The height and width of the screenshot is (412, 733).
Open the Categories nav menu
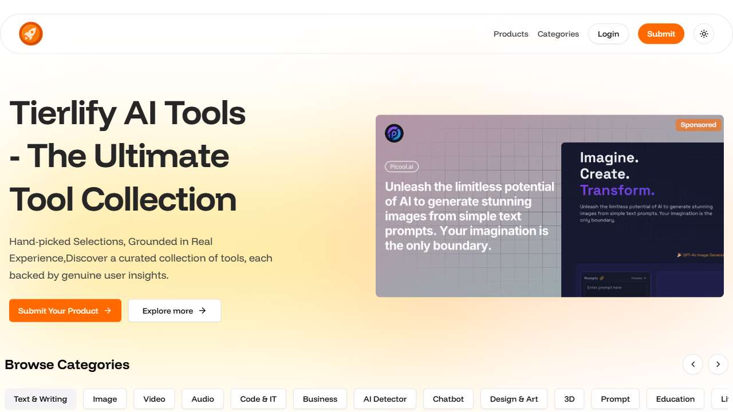(x=558, y=34)
